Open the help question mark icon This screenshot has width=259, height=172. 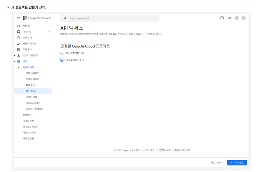(x=237, y=18)
